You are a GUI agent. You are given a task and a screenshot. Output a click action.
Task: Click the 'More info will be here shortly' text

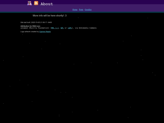(50, 15)
